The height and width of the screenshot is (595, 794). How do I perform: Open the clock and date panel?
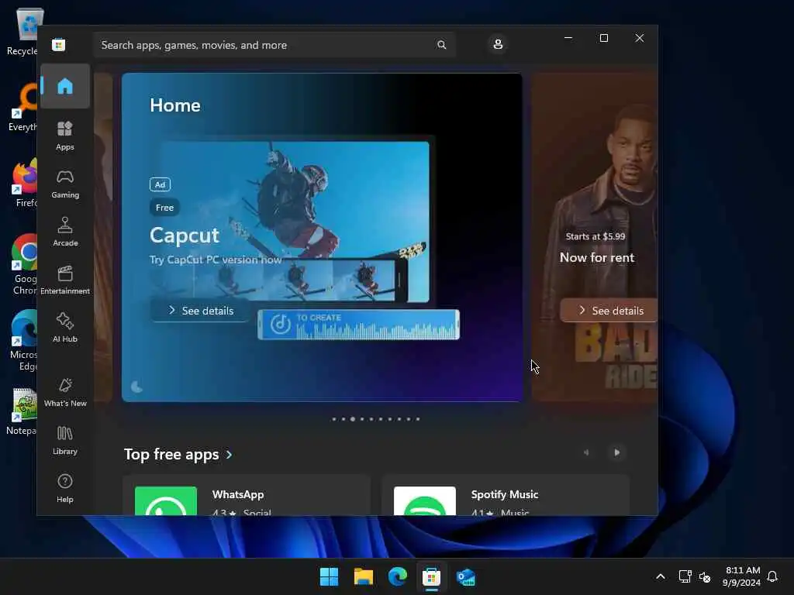[x=740, y=576]
